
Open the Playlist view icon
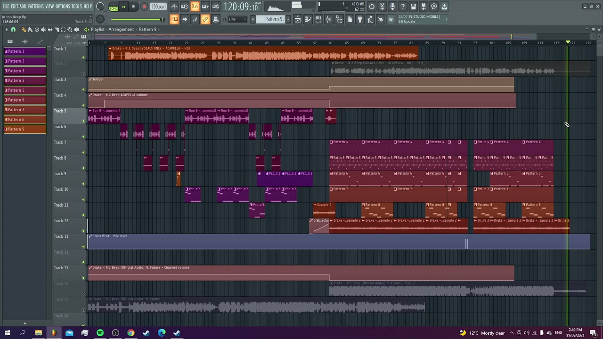(298, 19)
